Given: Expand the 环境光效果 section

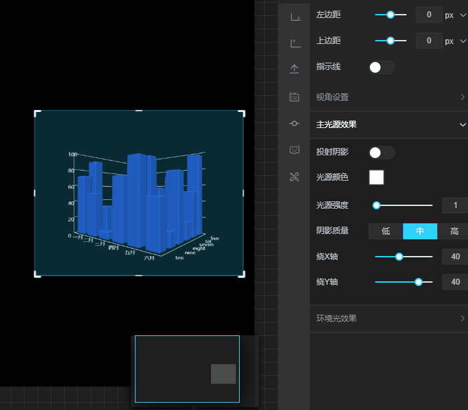Looking at the screenshot, I should coord(389,319).
